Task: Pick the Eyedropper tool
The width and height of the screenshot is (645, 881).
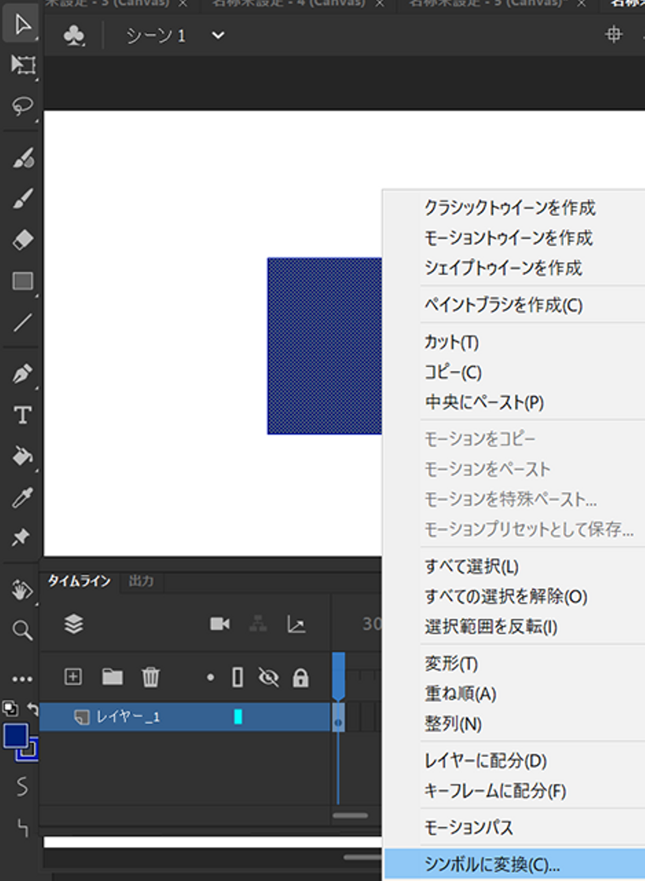Action: [x=22, y=498]
